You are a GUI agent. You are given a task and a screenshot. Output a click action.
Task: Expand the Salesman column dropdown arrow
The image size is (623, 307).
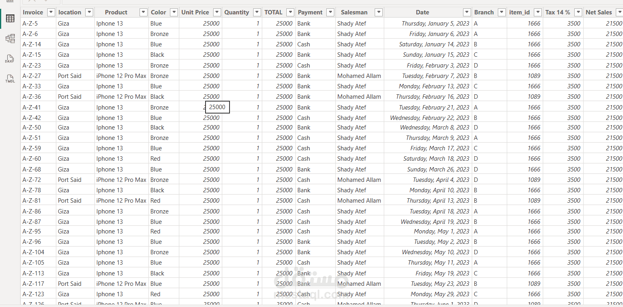(379, 12)
